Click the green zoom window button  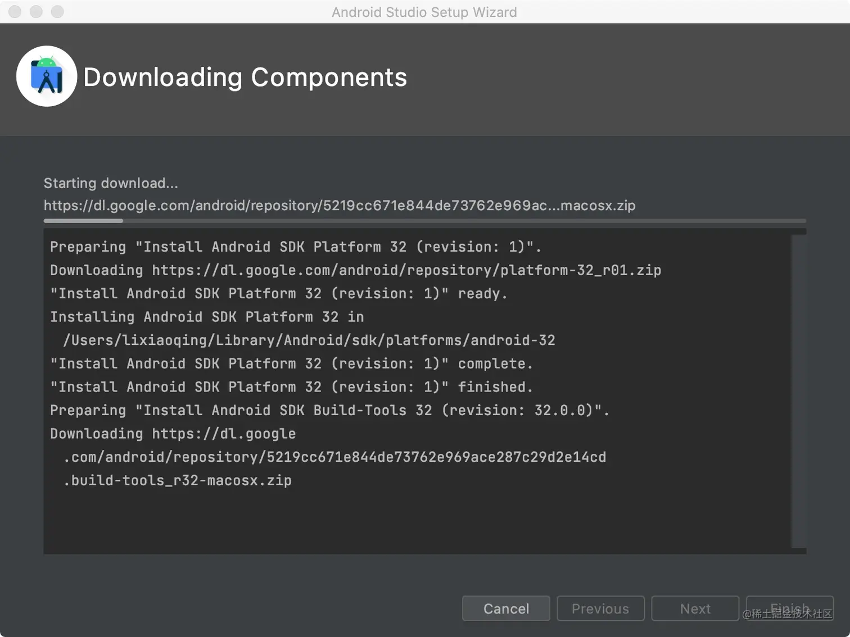[57, 12]
